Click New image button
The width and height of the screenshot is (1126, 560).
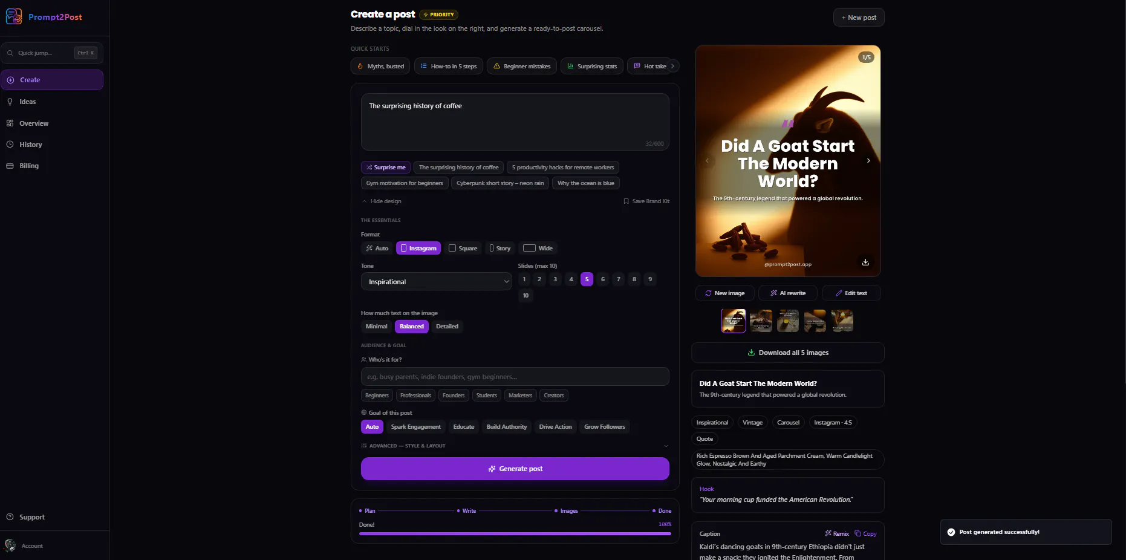pos(725,293)
